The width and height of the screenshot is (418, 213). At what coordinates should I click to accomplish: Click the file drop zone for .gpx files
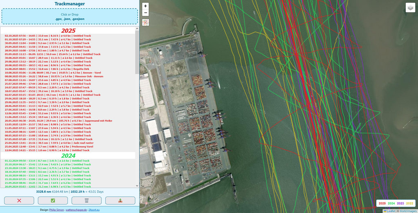coord(69,17)
